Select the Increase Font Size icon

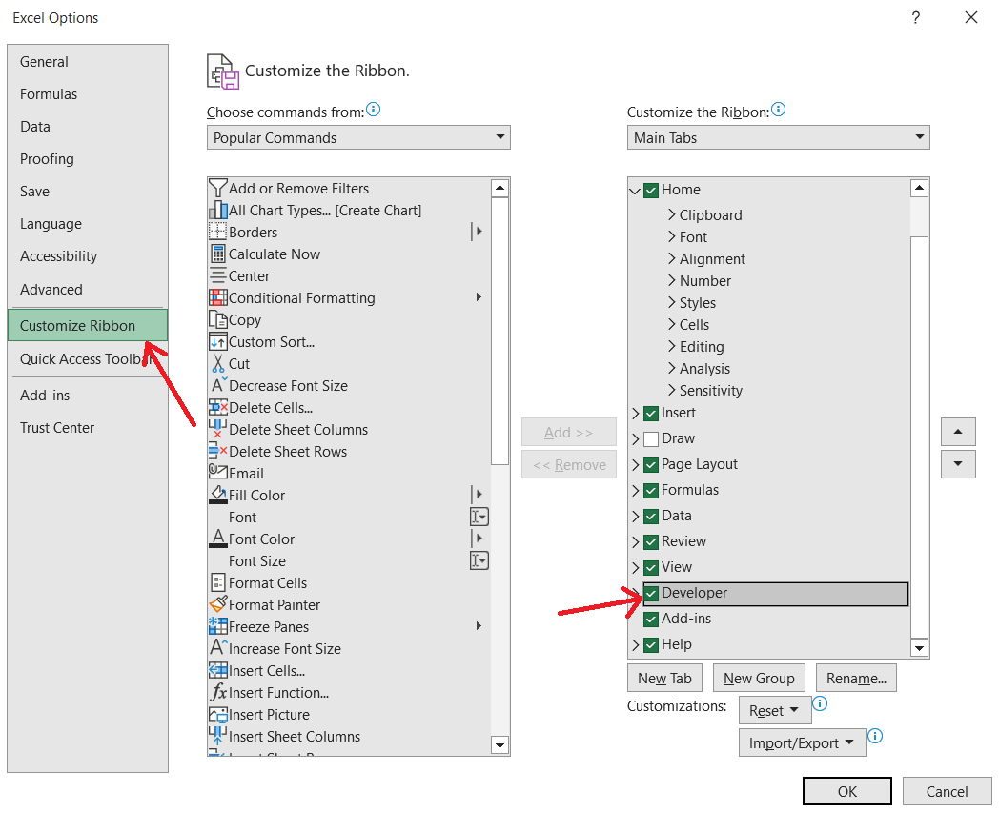click(x=218, y=648)
